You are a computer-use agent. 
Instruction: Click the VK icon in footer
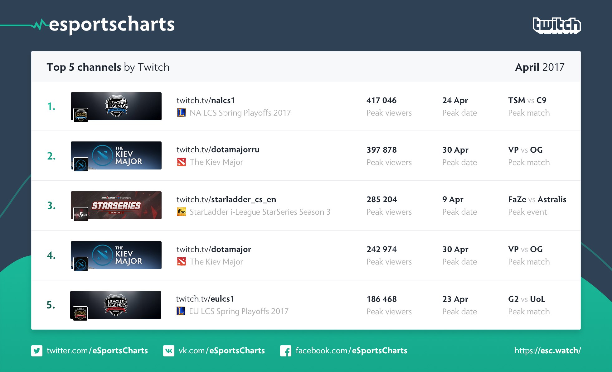(x=169, y=351)
